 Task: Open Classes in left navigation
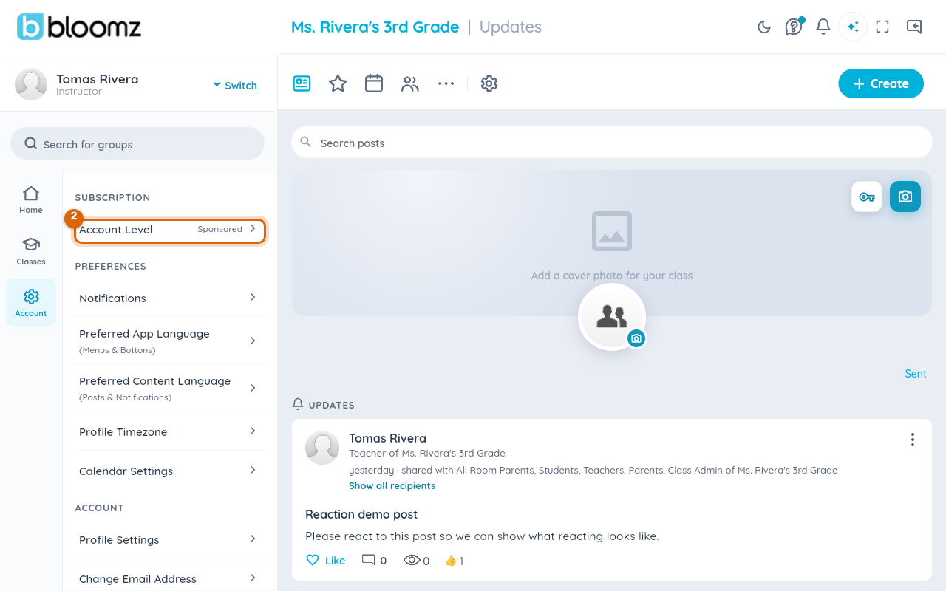coord(31,251)
